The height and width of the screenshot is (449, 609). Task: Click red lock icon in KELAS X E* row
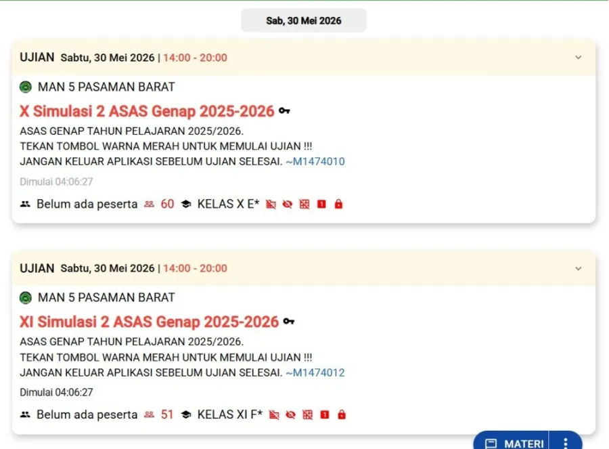point(339,204)
